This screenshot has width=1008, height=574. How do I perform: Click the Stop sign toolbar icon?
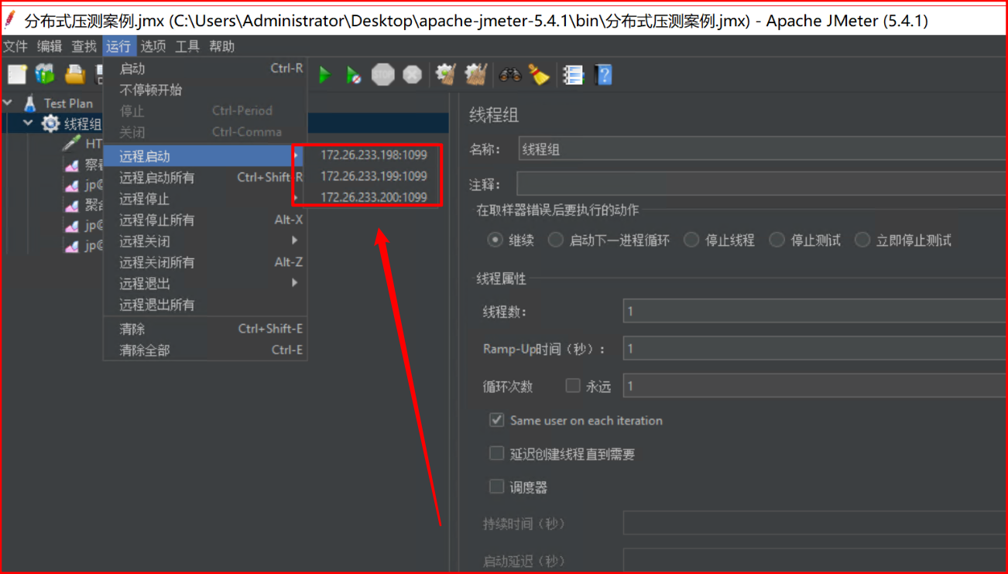pyautogui.click(x=382, y=75)
